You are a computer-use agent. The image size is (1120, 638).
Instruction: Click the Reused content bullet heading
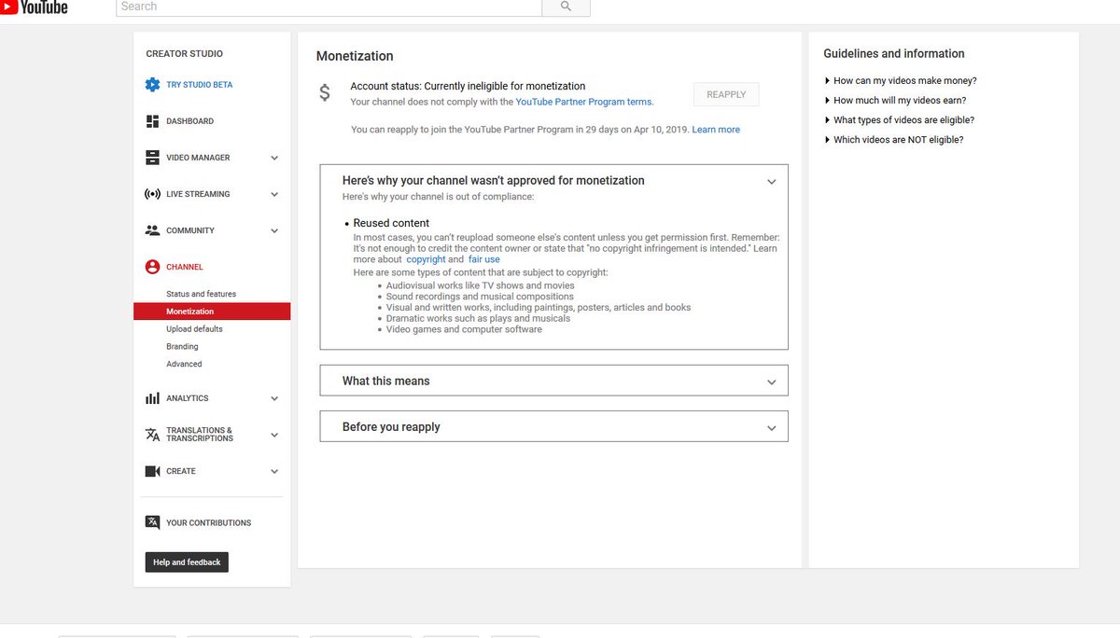(391, 224)
